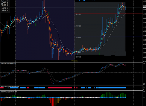
Task: Click the green up arrow under the early dip
Action: coord(35,24)
